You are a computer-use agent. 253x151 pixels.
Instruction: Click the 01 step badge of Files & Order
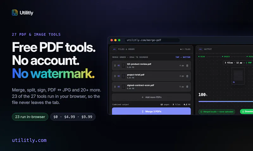pyautogui.click(x=114, y=49)
